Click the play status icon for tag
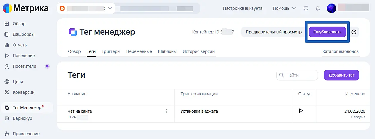The height and width of the screenshot is (139, 375). 301,111
